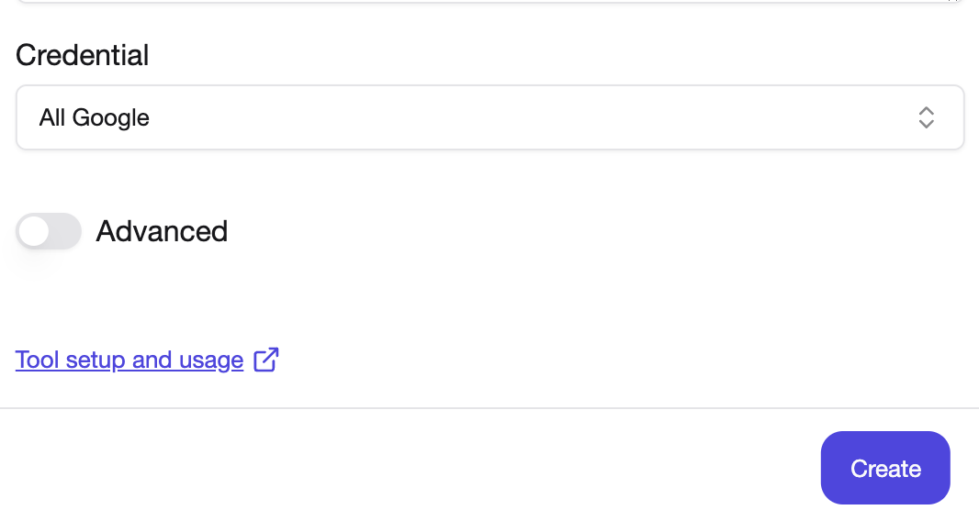
Task: Click the external link icon beside Tool setup
Action: (266, 360)
